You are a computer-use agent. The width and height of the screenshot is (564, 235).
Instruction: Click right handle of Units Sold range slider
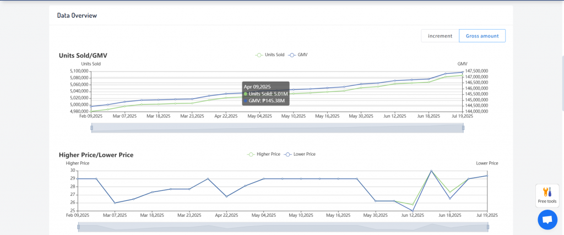click(x=463, y=128)
